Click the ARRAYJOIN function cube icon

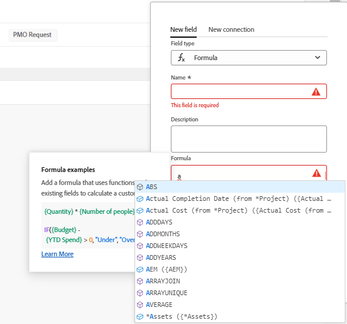tap(140, 281)
